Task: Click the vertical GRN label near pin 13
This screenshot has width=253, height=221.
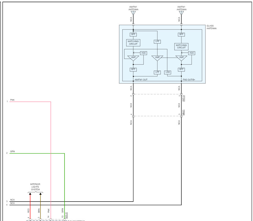Action: [x=62, y=211]
